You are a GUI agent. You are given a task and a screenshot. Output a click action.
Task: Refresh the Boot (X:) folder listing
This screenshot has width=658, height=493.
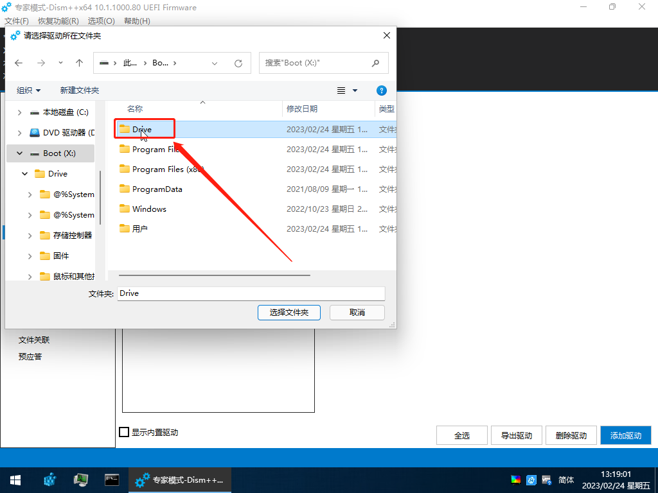click(x=238, y=63)
